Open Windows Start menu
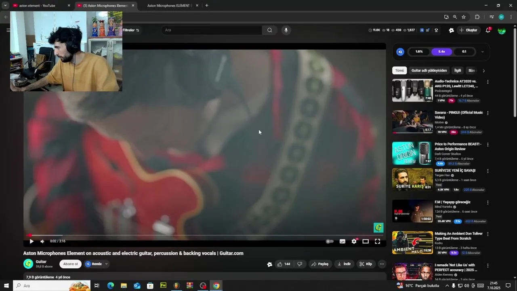Viewport: 517px width, 291px height. [x=6, y=286]
